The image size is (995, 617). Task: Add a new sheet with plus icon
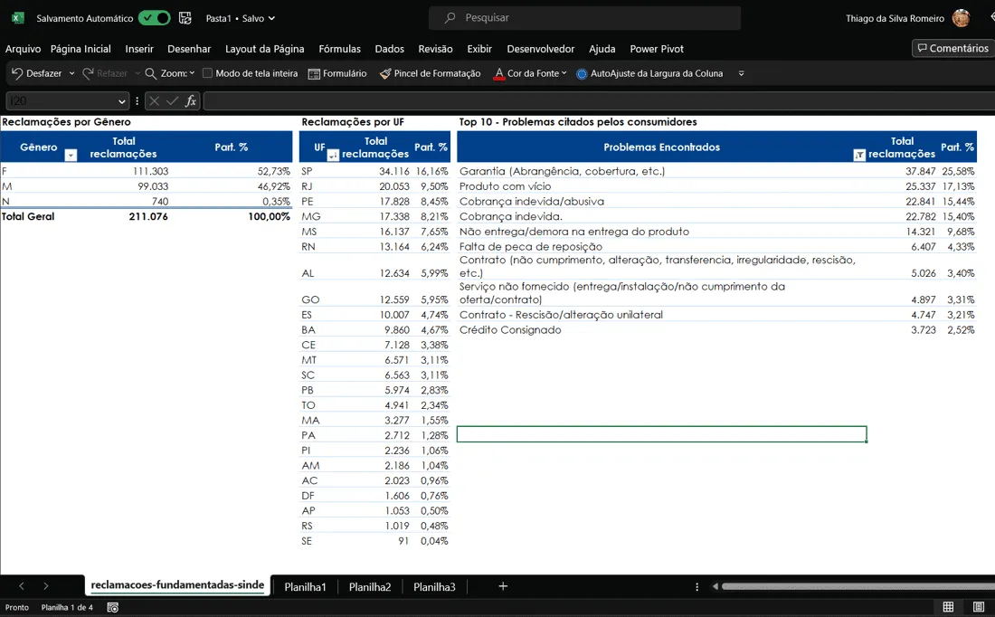pyautogui.click(x=503, y=586)
